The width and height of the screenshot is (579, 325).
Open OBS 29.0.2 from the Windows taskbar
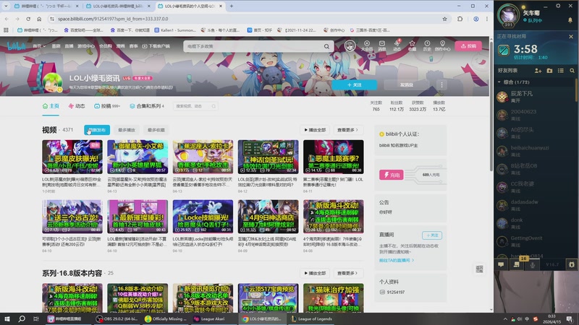pyautogui.click(x=117, y=319)
